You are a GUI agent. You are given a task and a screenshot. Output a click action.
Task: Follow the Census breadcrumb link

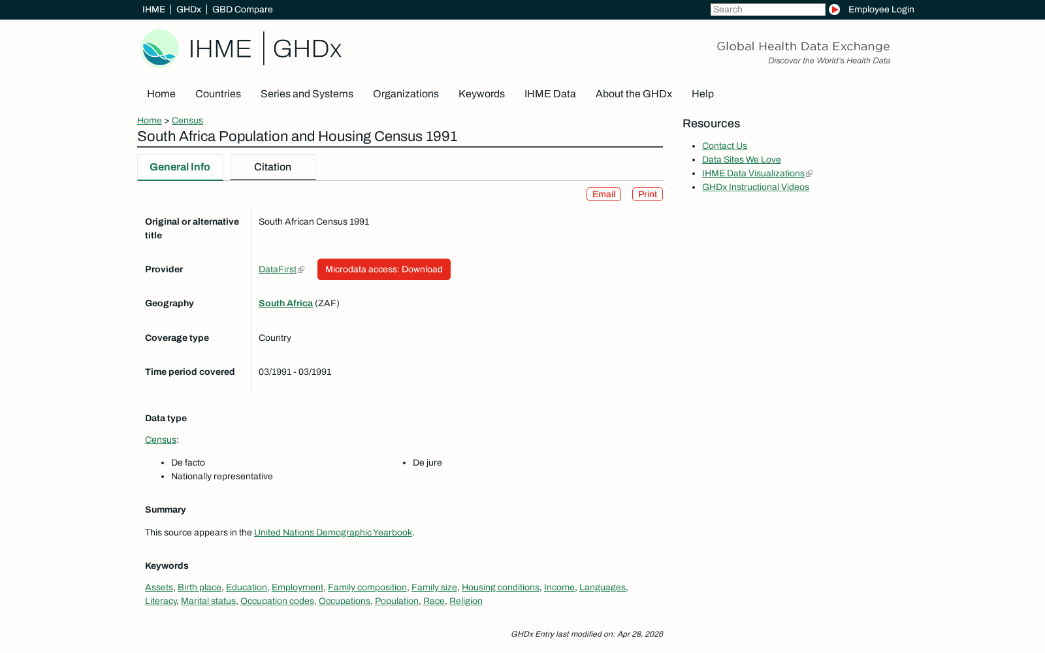click(187, 120)
